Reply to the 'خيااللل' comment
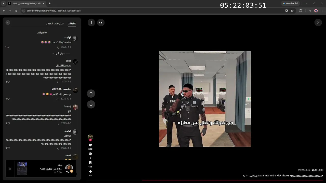326x183 pixels. coord(58,148)
